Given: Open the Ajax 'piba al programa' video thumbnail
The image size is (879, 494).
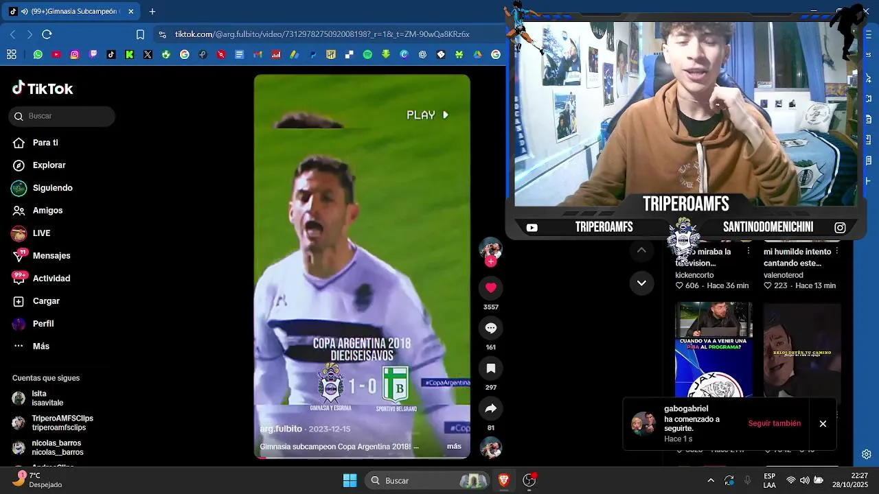Looking at the screenshot, I should [x=714, y=350].
